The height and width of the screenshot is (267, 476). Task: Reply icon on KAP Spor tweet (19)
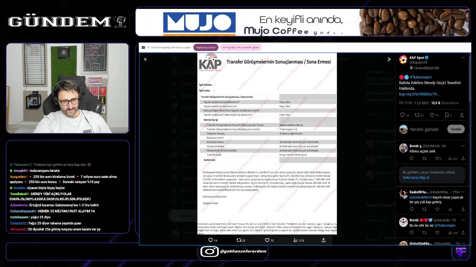click(x=402, y=115)
